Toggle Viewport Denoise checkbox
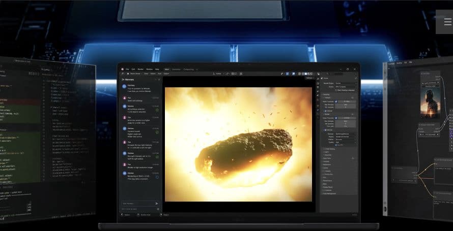453x231 pixels. coord(326,111)
